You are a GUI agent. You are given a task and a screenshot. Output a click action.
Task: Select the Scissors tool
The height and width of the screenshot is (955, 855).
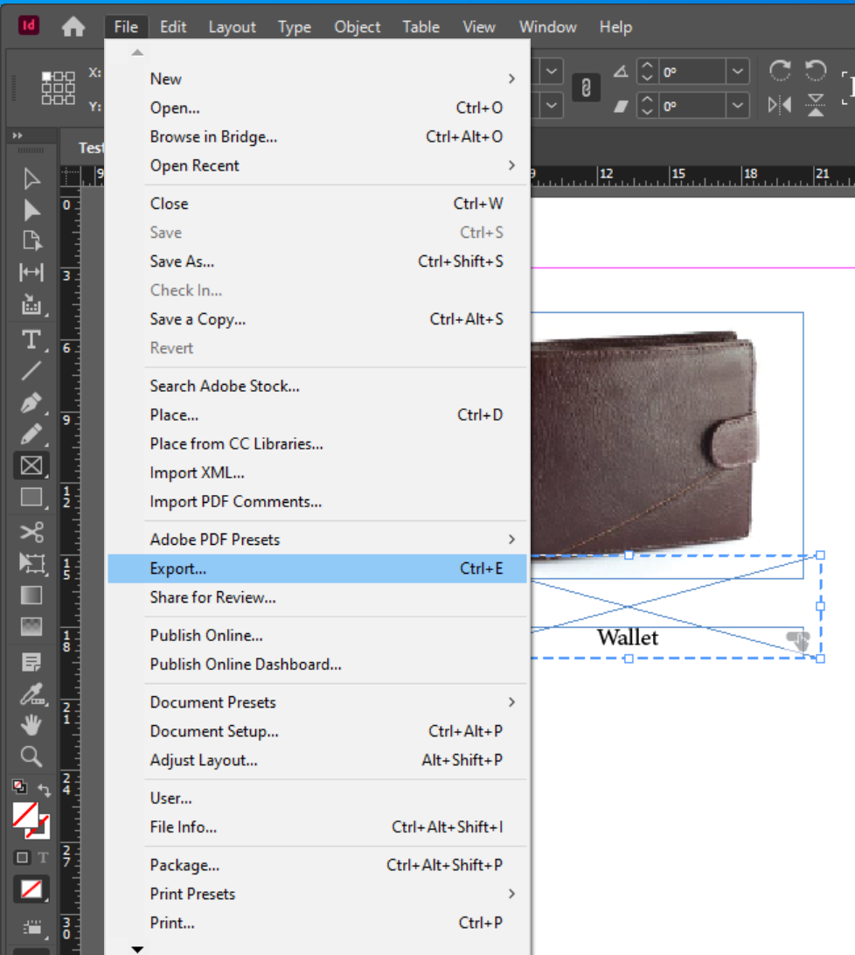tap(31, 532)
